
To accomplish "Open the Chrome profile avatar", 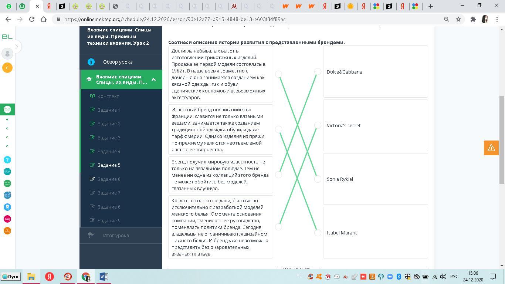I will coord(485,19).
